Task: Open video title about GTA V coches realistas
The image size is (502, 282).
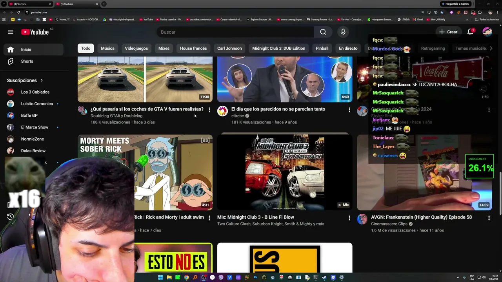Action: (x=147, y=109)
